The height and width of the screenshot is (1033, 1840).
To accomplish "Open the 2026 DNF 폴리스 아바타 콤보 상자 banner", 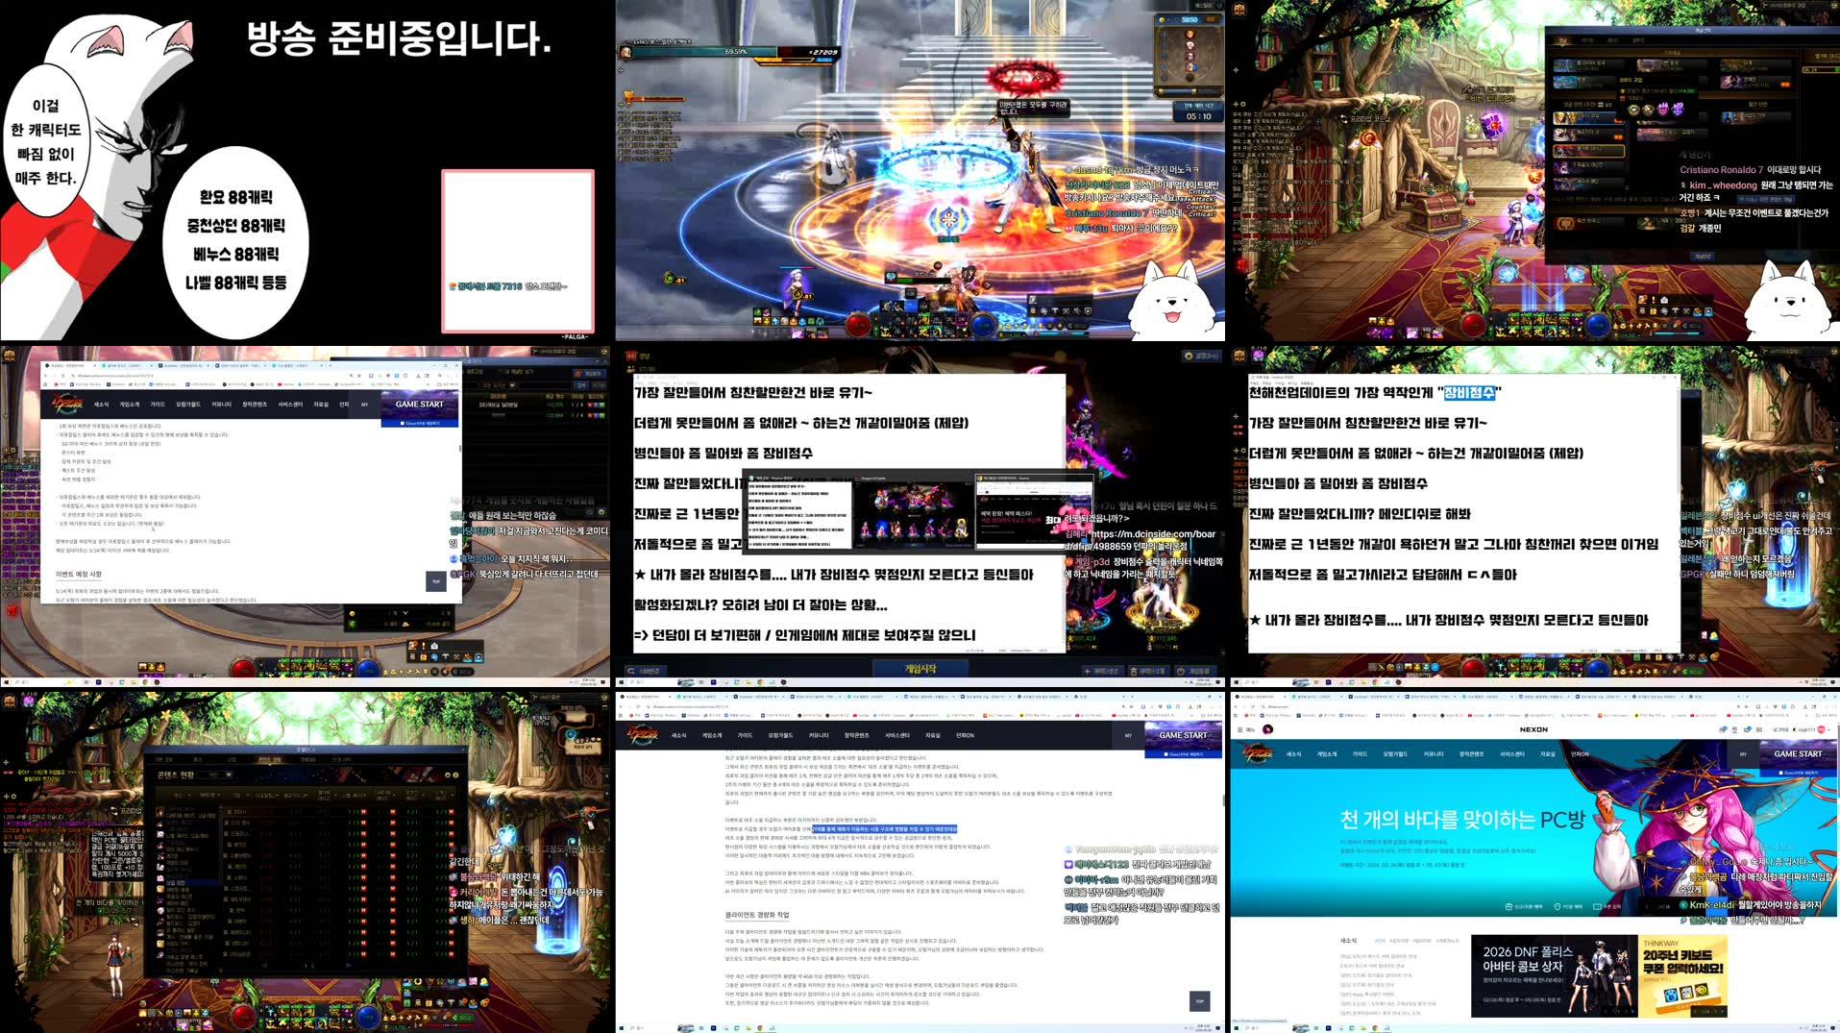I will tap(1554, 975).
